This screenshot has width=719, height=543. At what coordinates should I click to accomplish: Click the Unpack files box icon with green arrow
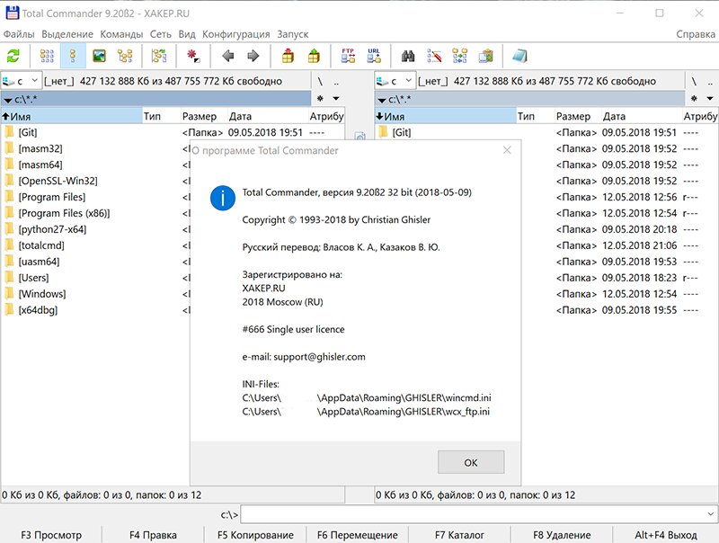314,56
